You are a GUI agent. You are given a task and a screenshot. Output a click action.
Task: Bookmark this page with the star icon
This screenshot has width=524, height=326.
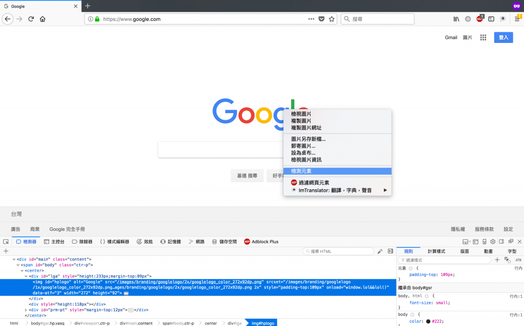[x=332, y=19]
